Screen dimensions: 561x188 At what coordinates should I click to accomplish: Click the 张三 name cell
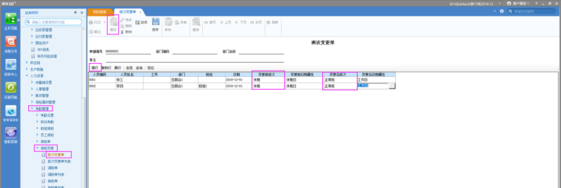coord(129,80)
